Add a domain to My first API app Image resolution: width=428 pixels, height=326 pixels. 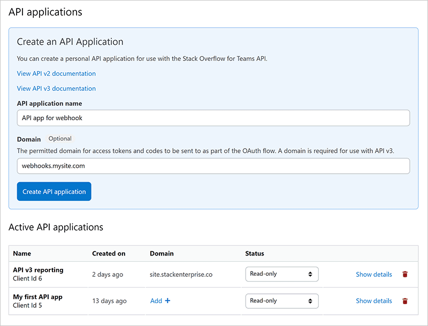(160, 301)
